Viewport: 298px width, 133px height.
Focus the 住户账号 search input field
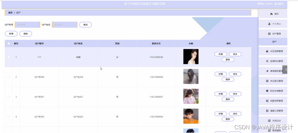(x=27, y=25)
